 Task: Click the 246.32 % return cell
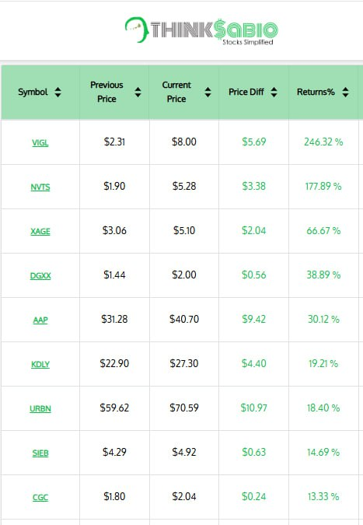tap(323, 142)
